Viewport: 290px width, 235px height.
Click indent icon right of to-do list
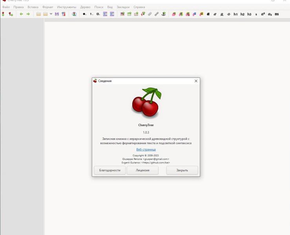point(105,14)
